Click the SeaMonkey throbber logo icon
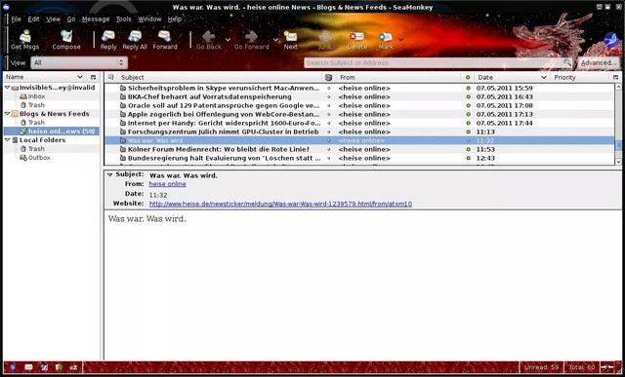 click(x=612, y=40)
